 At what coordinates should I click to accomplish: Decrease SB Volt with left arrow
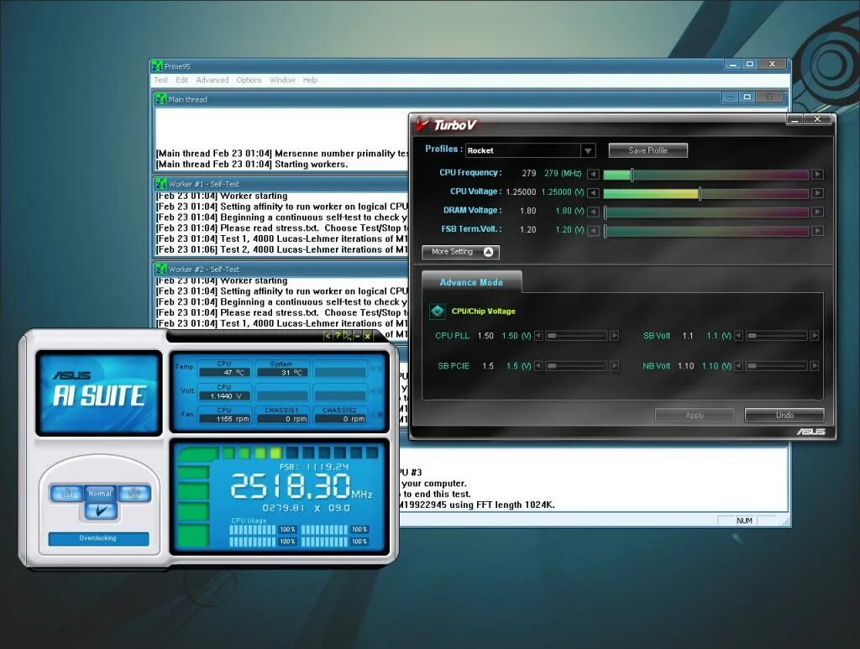739,336
